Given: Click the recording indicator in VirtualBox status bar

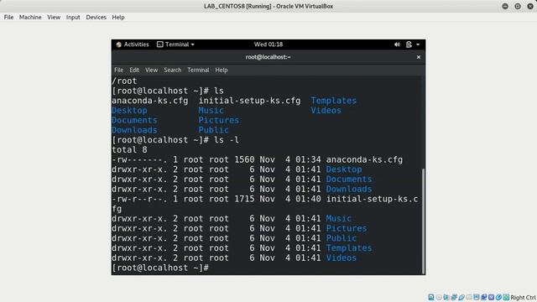Looking at the screenshot, I should pyautogui.click(x=483, y=297).
